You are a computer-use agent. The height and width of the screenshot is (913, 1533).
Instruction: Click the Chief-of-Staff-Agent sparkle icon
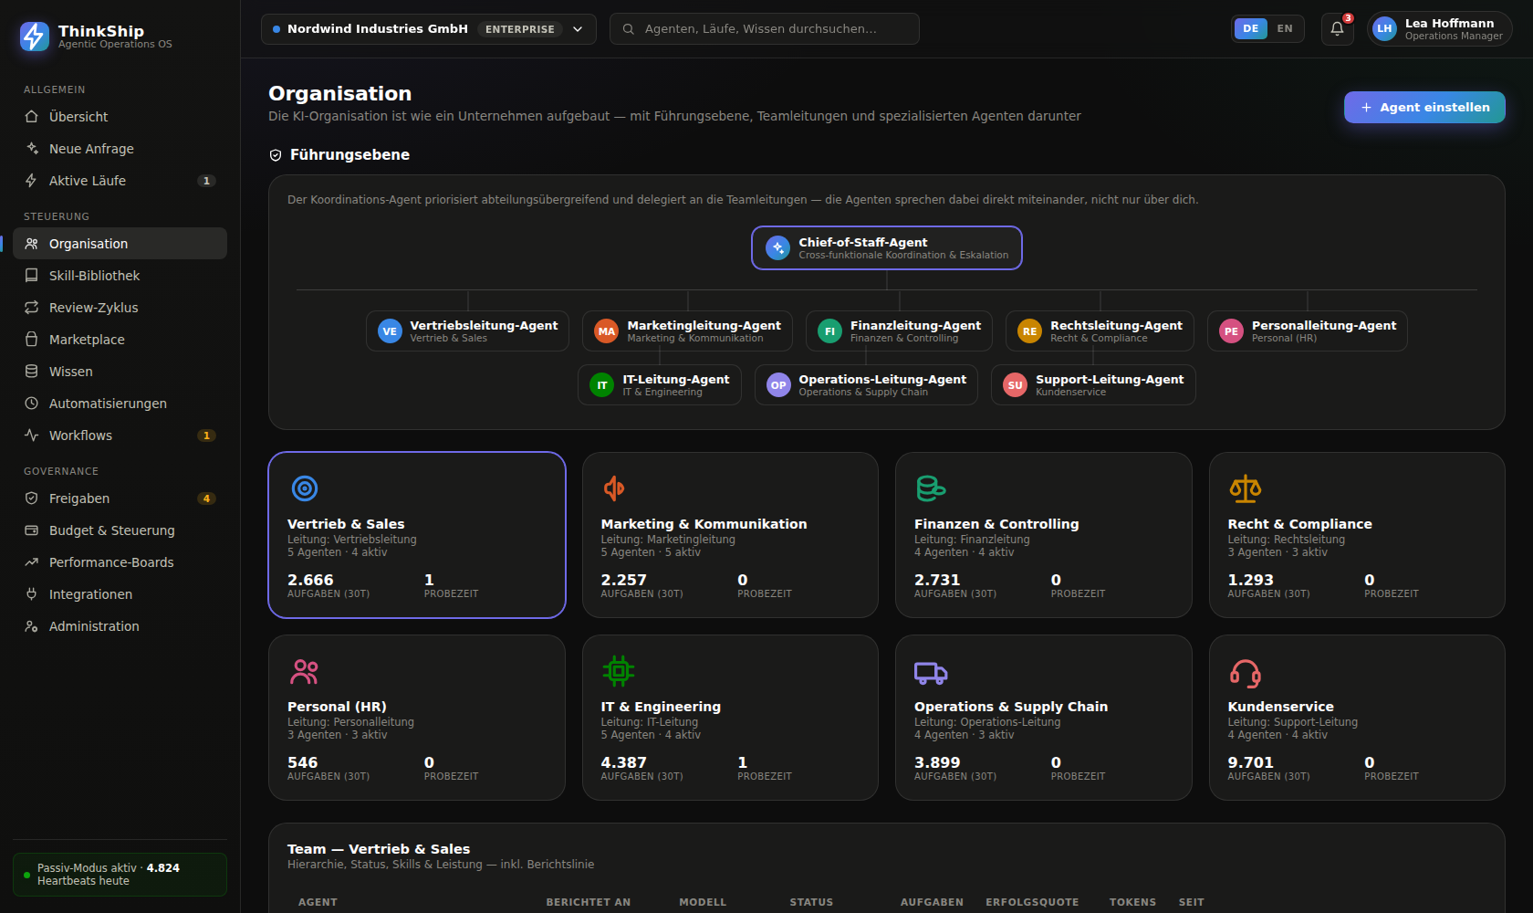tap(777, 248)
